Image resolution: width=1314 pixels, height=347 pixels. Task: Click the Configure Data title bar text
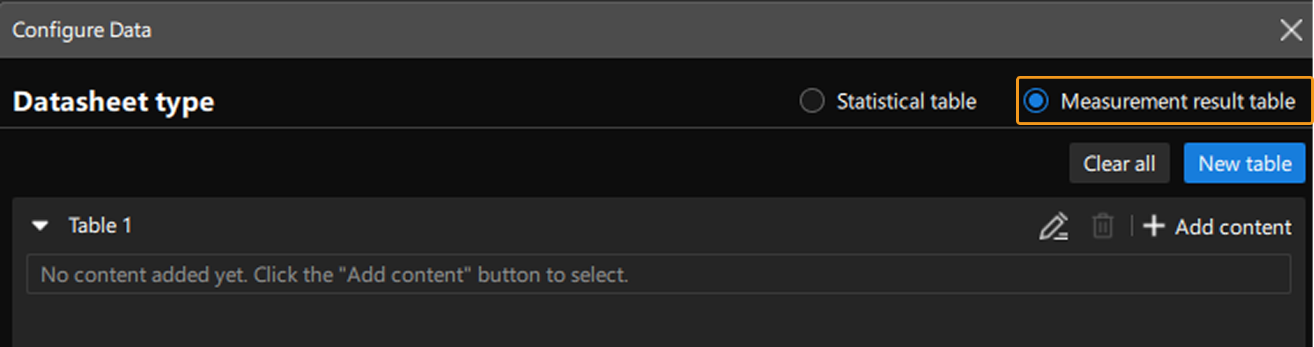point(82,30)
